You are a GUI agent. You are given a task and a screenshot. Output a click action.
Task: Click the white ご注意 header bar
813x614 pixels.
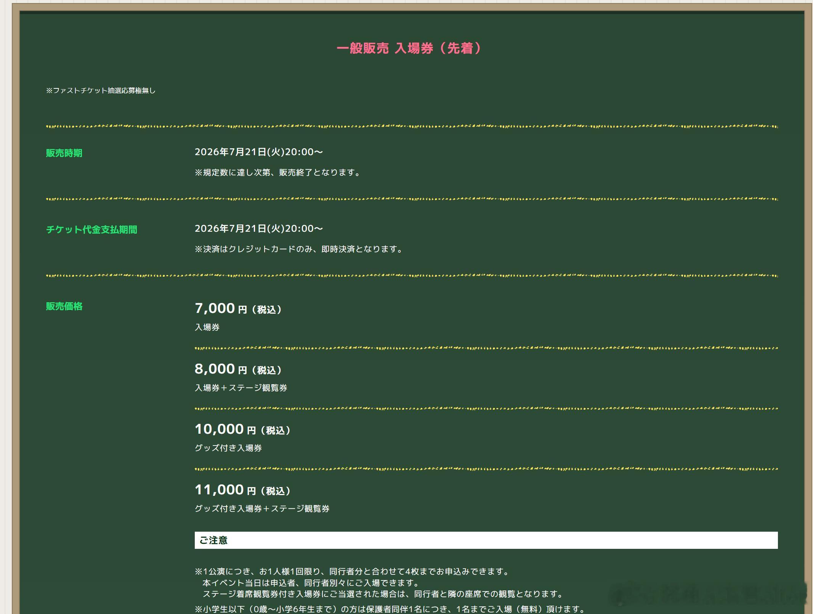pyautogui.click(x=486, y=540)
